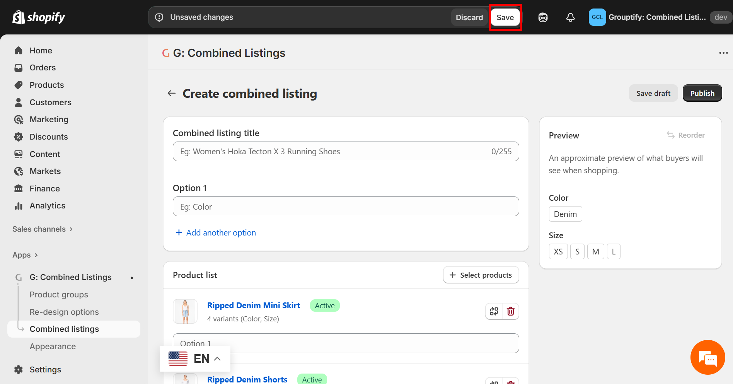The height and width of the screenshot is (384, 733).
Task: Click the Products tag icon
Action: tap(19, 85)
